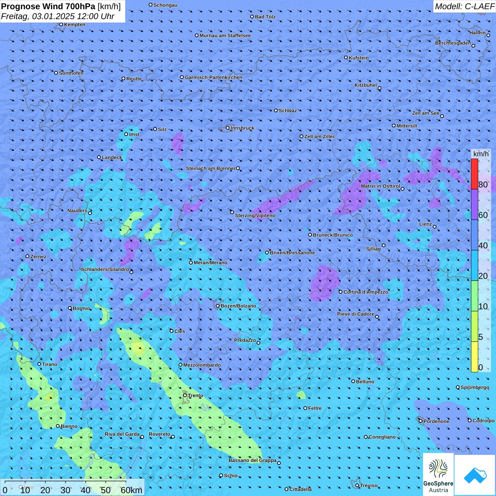Click the 'Riva del Garda' label
The height and width of the screenshot is (496, 496).
pyautogui.click(x=122, y=434)
